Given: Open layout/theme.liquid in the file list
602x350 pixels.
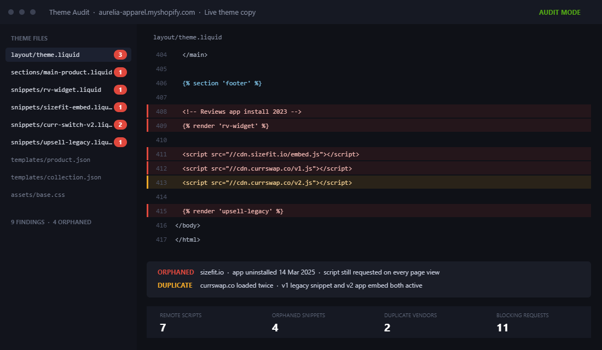Looking at the screenshot, I should tap(68, 55).
